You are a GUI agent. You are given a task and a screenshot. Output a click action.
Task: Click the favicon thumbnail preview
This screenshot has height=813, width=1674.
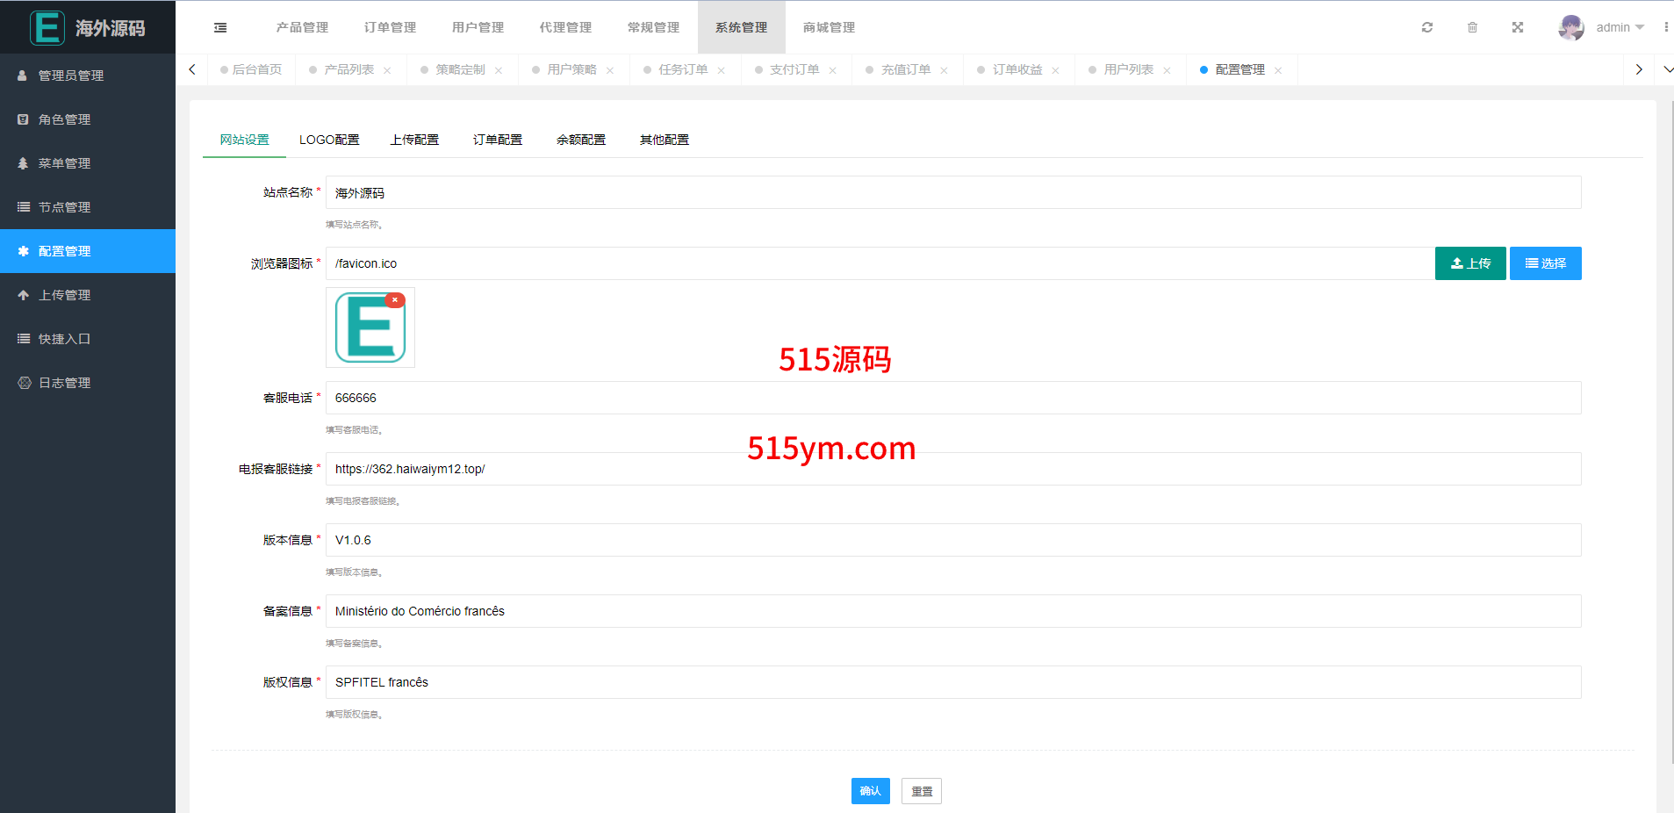click(370, 329)
